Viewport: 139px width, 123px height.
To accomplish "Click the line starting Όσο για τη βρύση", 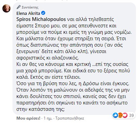I will tap(73, 83).
